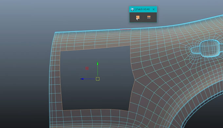223x128 pixels.
Task: Select the green Y-axis arrow tip
Action: click(x=98, y=63)
